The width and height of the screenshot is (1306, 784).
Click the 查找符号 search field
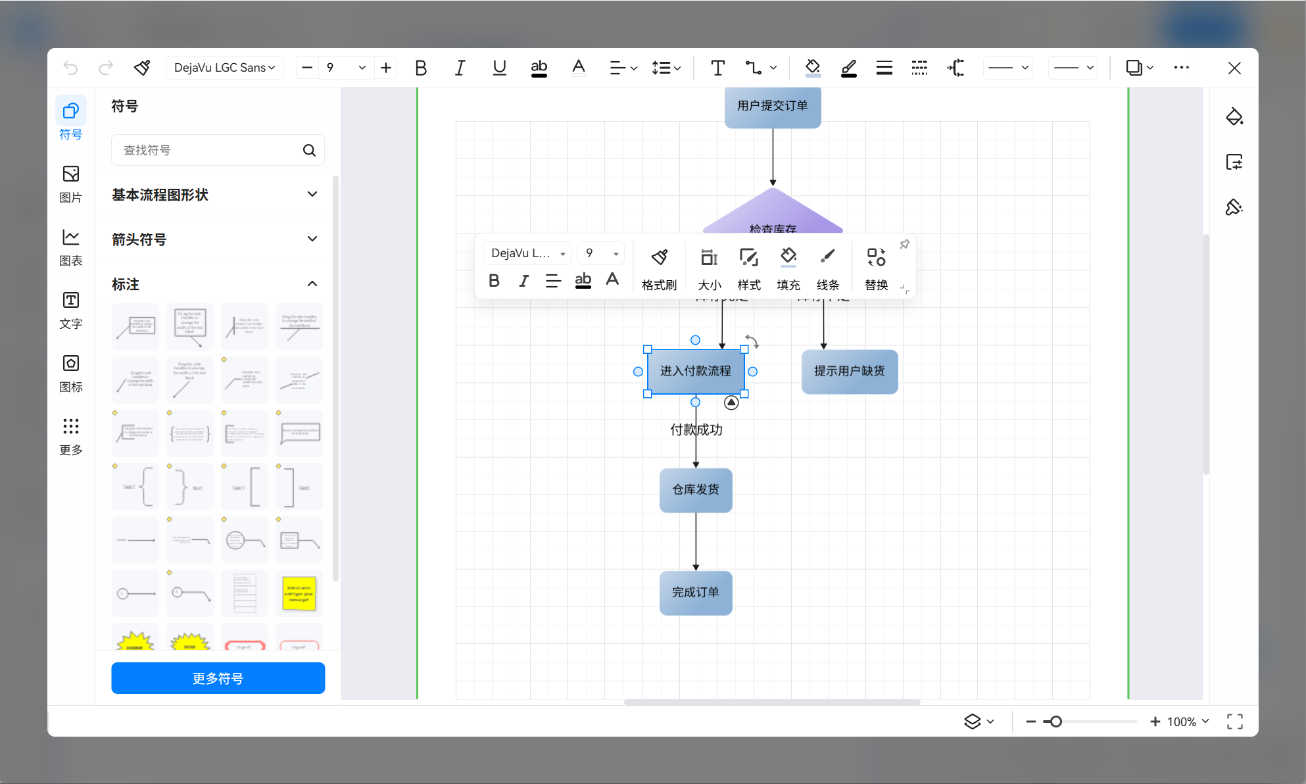[x=218, y=150]
